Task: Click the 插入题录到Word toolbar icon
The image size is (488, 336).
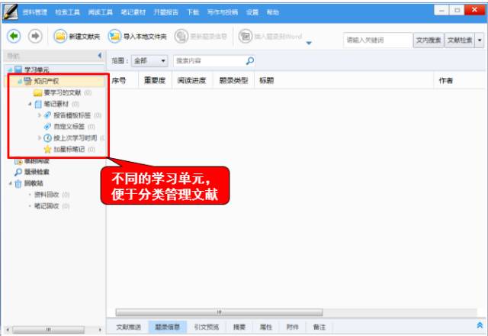Action: (x=246, y=37)
